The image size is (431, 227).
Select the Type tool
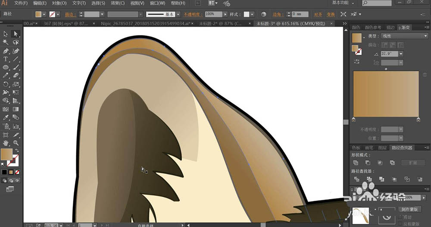[x=6, y=59]
